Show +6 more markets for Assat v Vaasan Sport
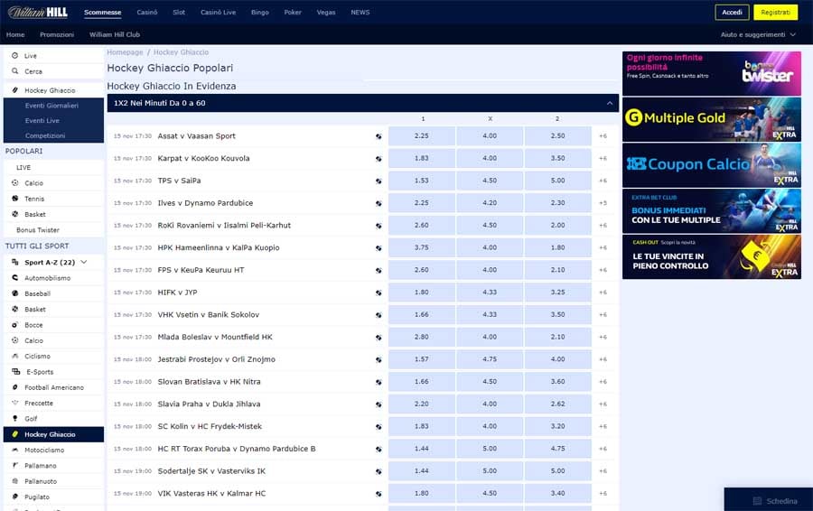The width and height of the screenshot is (813, 511). [603, 135]
